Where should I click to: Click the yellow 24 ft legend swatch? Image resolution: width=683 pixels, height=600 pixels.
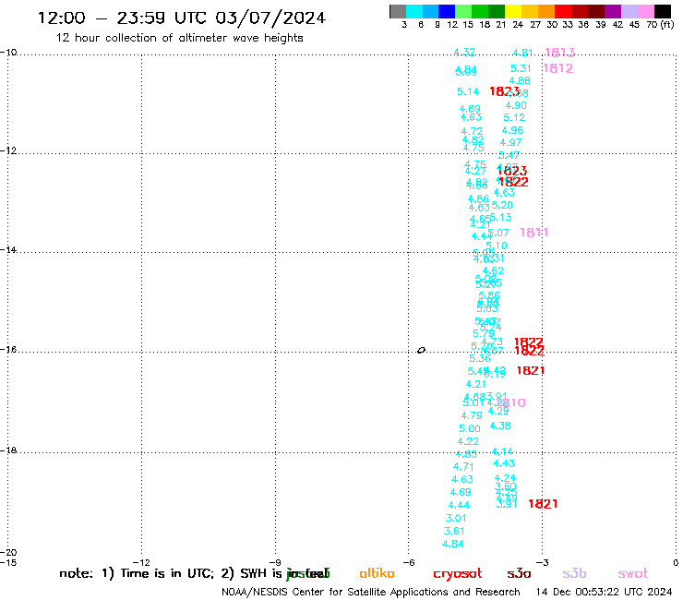[x=513, y=11]
